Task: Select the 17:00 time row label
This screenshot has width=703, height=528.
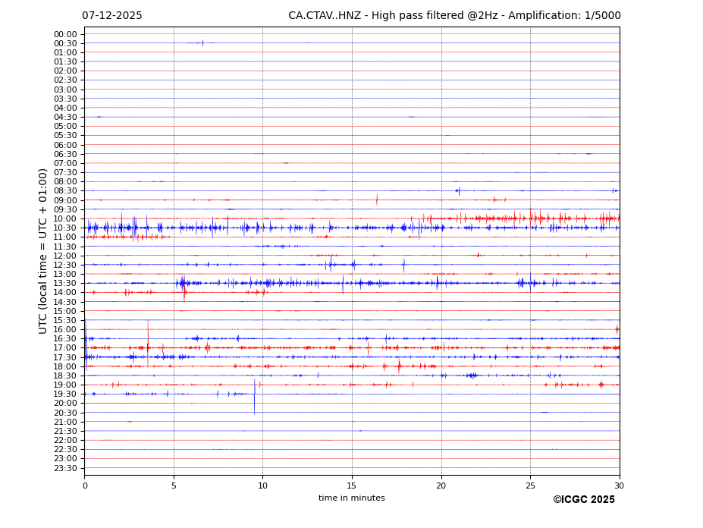Action: tap(64, 348)
